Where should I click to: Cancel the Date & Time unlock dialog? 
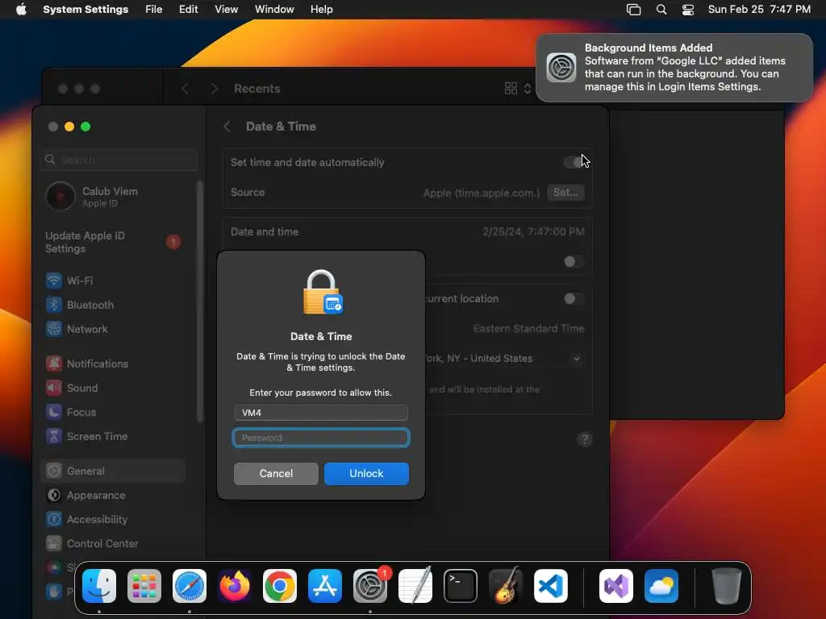pyautogui.click(x=276, y=474)
